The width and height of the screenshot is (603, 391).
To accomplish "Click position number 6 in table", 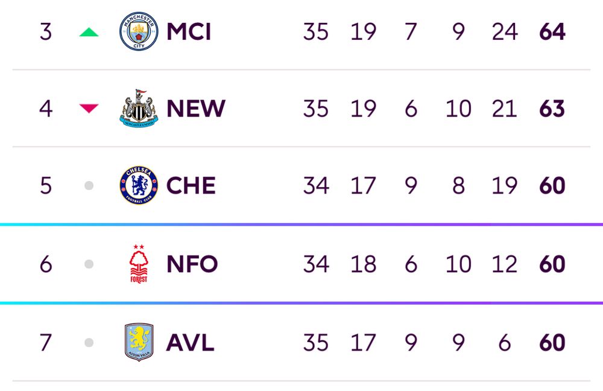I will pyautogui.click(x=46, y=264).
